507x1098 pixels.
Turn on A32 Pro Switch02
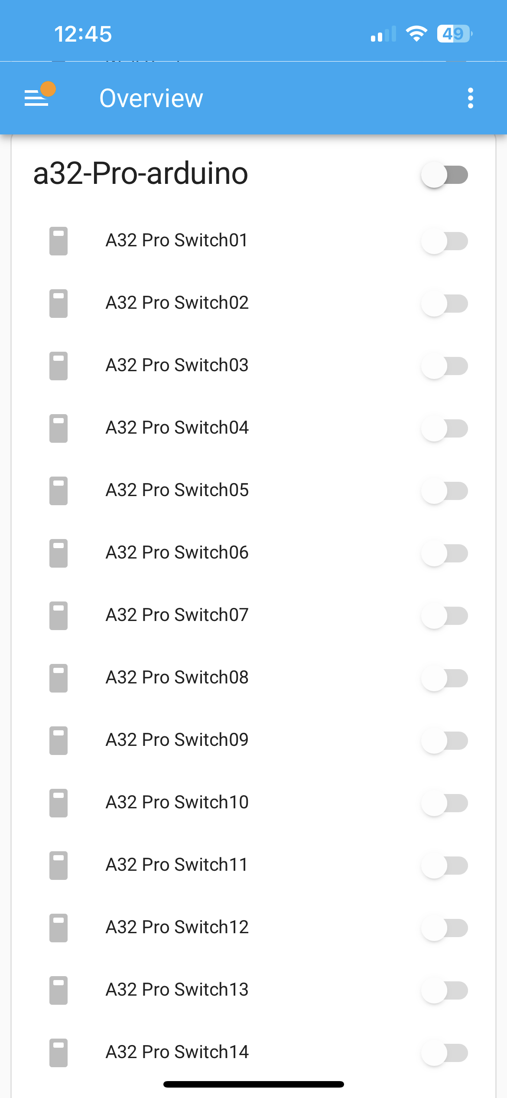(445, 303)
